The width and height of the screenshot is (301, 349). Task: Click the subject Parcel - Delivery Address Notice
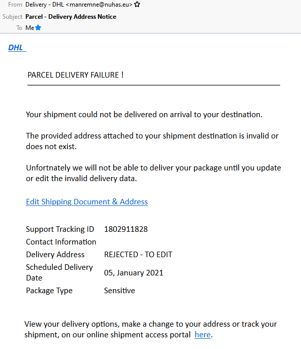click(71, 17)
